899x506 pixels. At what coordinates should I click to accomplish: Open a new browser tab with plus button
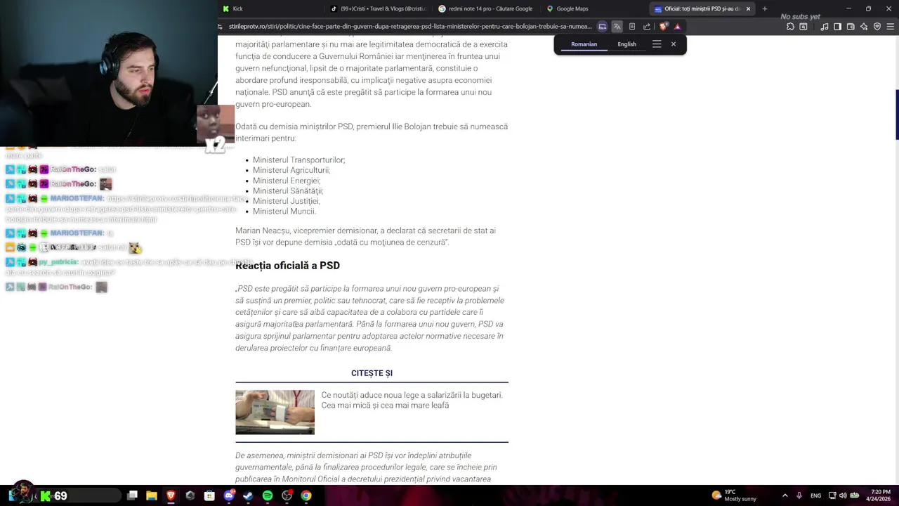click(x=765, y=8)
